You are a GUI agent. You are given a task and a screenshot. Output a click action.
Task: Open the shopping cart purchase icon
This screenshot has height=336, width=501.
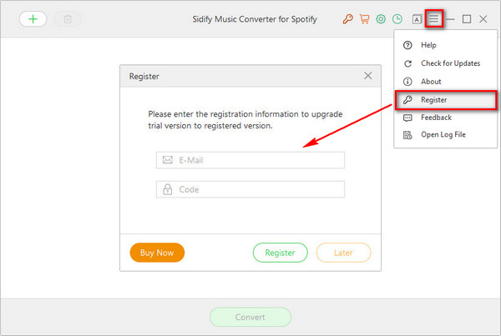coord(364,19)
